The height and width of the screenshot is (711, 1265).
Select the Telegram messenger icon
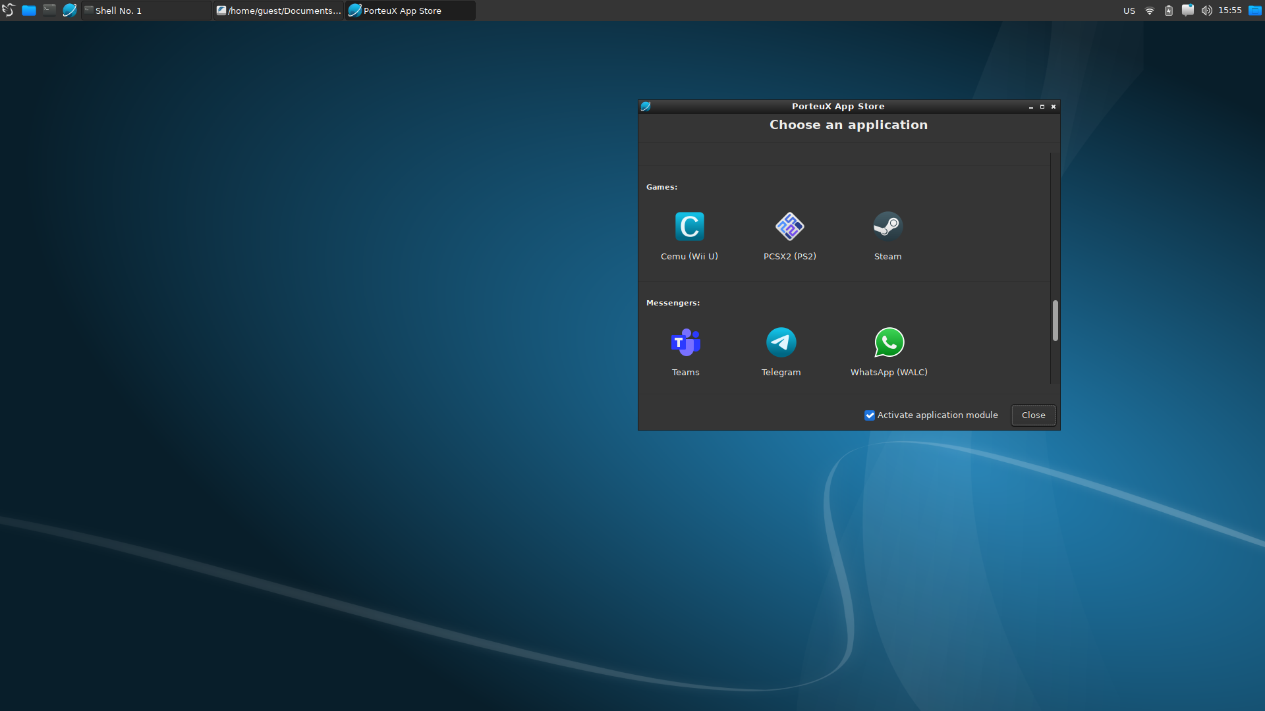781,342
